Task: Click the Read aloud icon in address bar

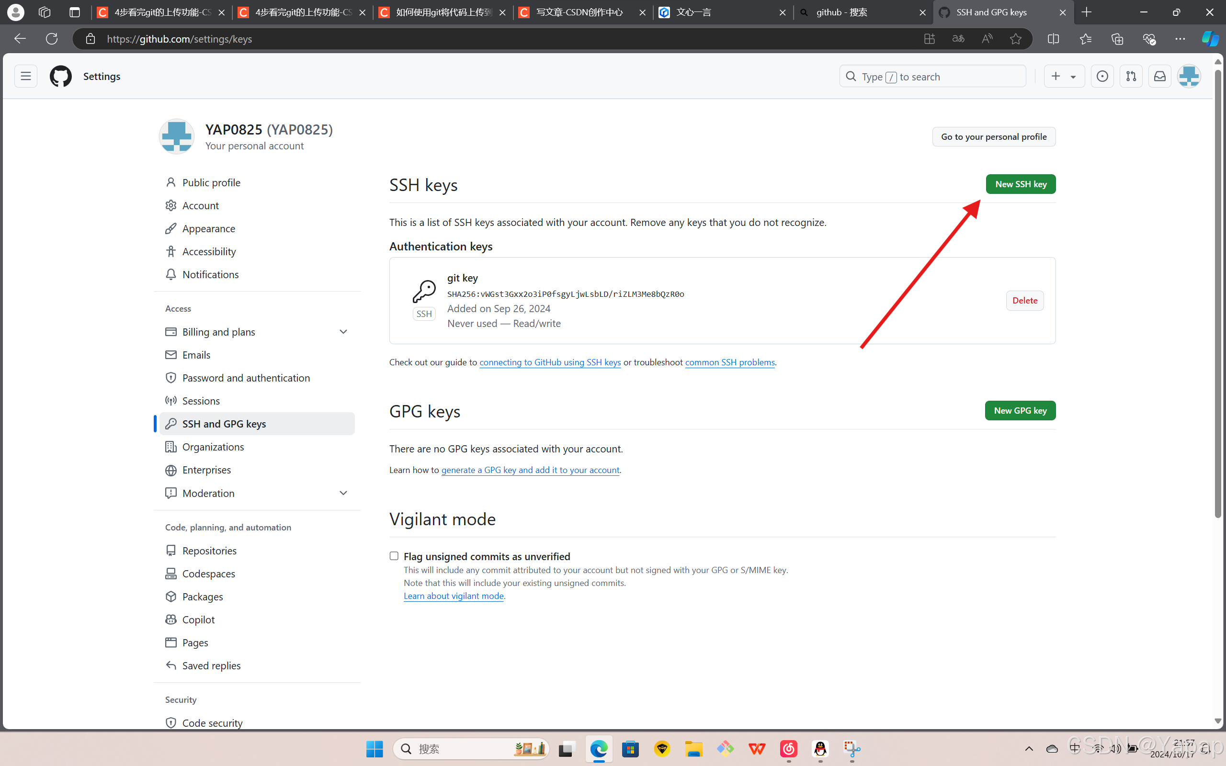Action: (x=987, y=38)
